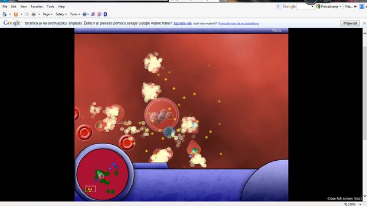Click the vertical scrollbar up arrow
Screen dimensions: 367x206
(x=365, y=34)
